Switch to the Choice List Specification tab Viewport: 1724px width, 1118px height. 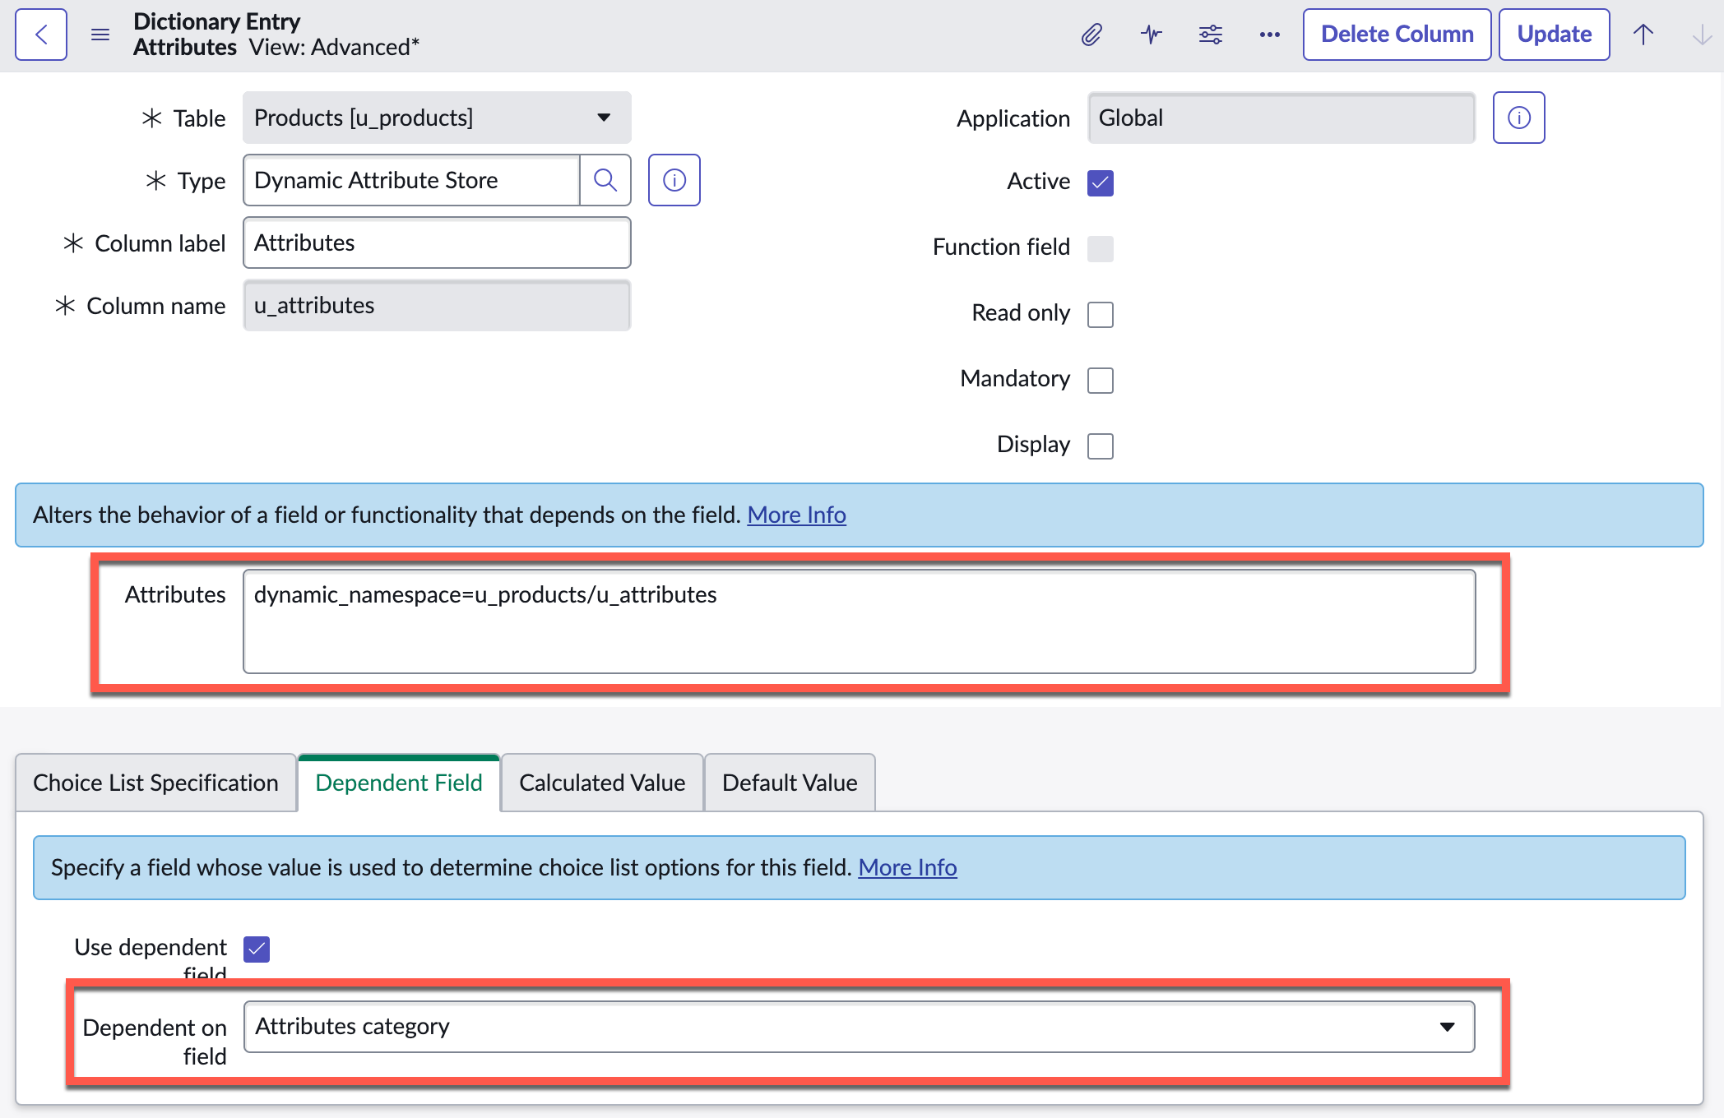155,783
